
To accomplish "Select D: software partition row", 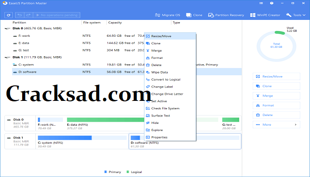I will point(127,72).
